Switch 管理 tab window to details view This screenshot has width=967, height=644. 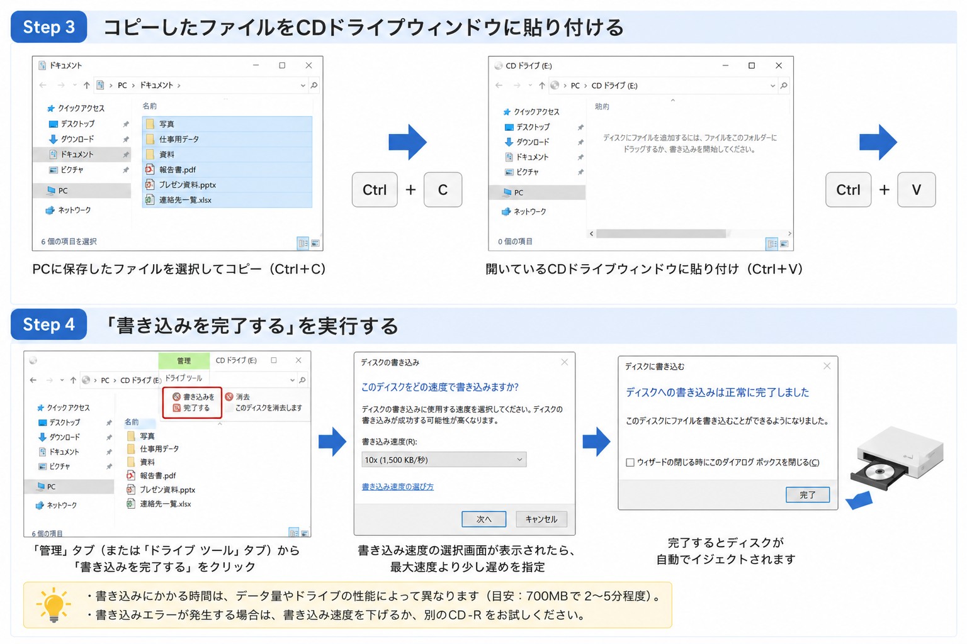(293, 532)
